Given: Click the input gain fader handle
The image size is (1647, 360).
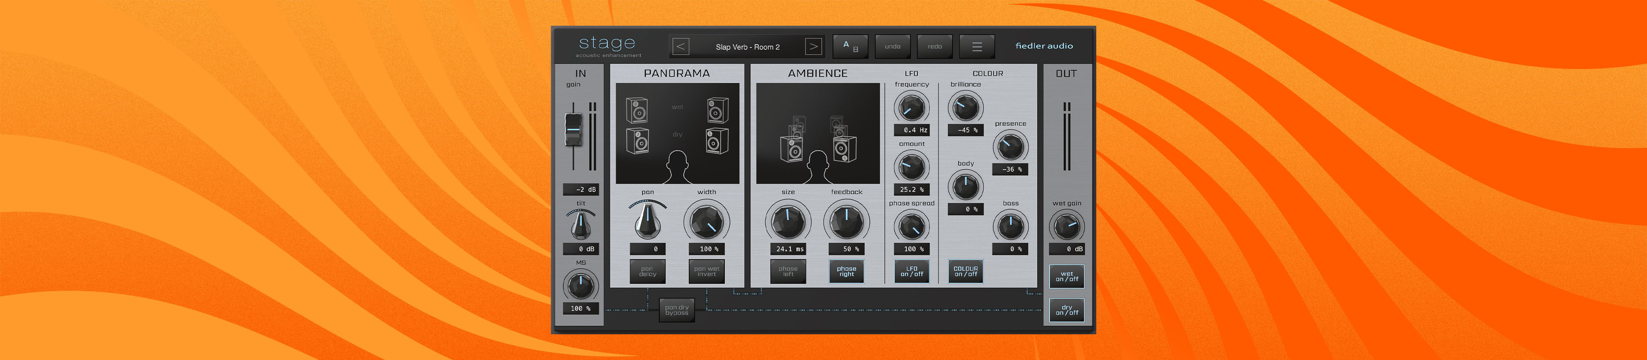Looking at the screenshot, I should tap(573, 130).
